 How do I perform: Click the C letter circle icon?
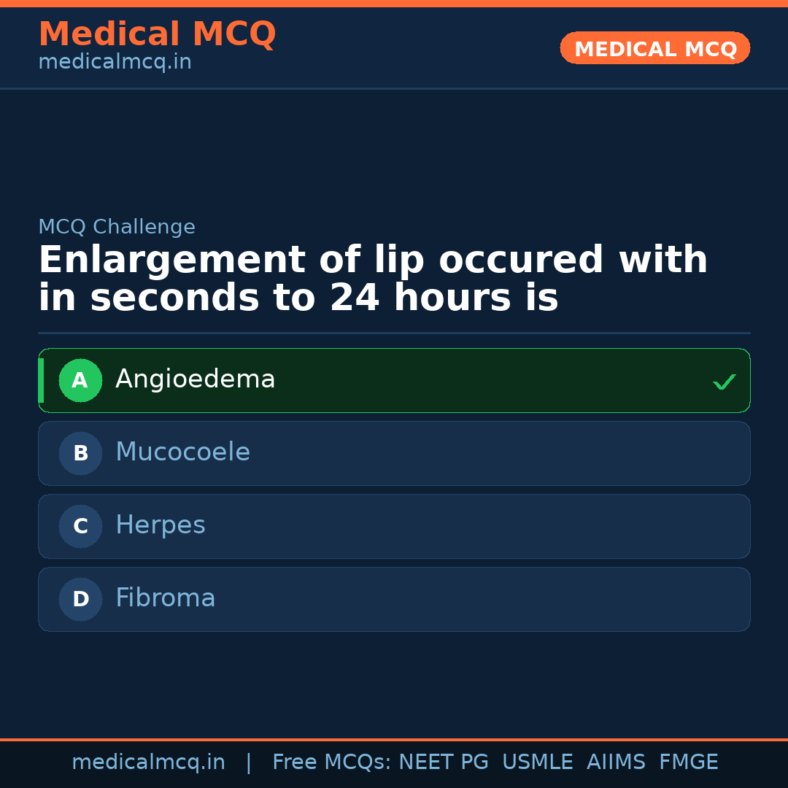(80, 526)
